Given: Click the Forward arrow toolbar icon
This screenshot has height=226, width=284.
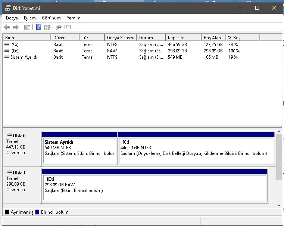Looking at the screenshot, I should (x=16, y=27).
